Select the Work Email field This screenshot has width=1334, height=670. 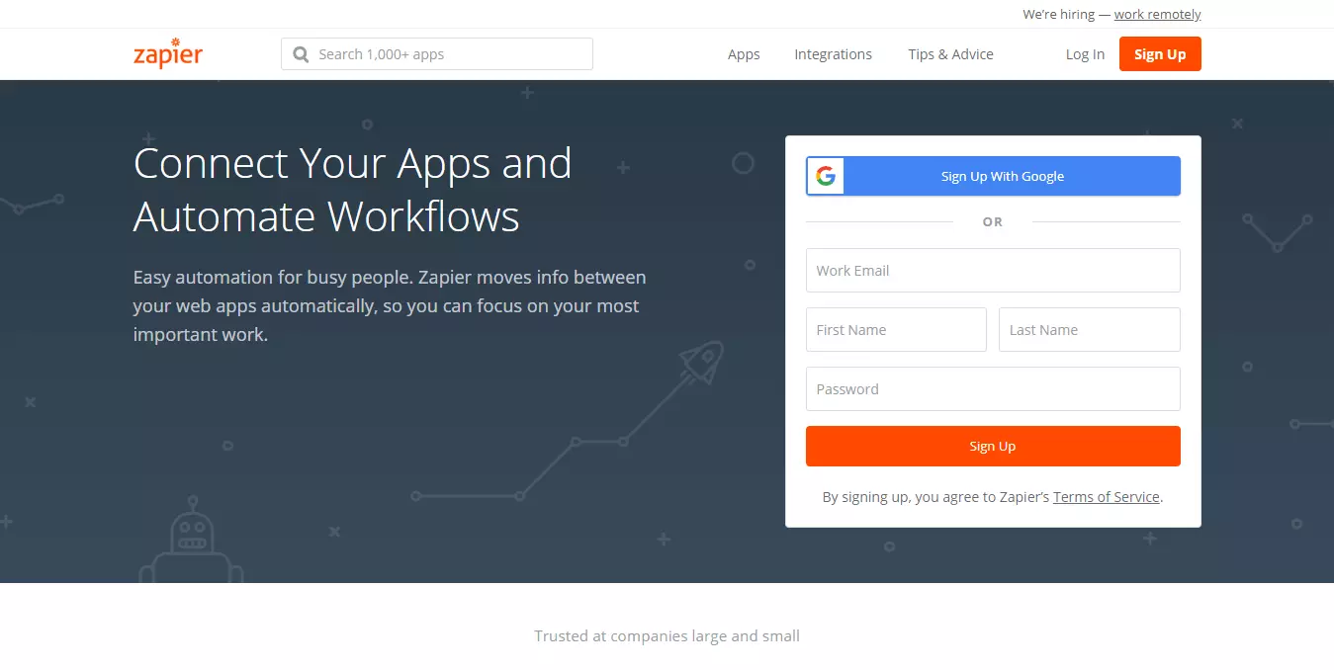point(993,271)
